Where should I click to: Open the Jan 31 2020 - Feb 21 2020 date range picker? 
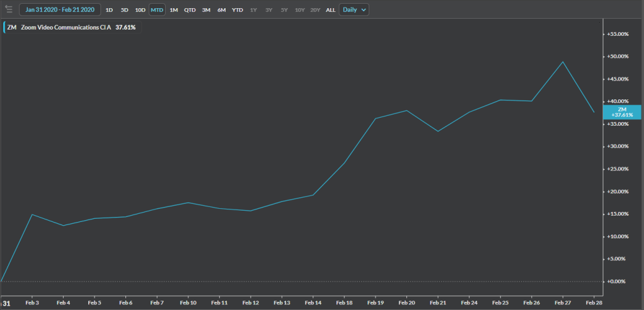(60, 10)
